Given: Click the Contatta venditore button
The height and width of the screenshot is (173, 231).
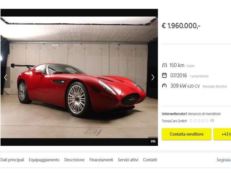Looking at the screenshot, I should tap(186, 134).
